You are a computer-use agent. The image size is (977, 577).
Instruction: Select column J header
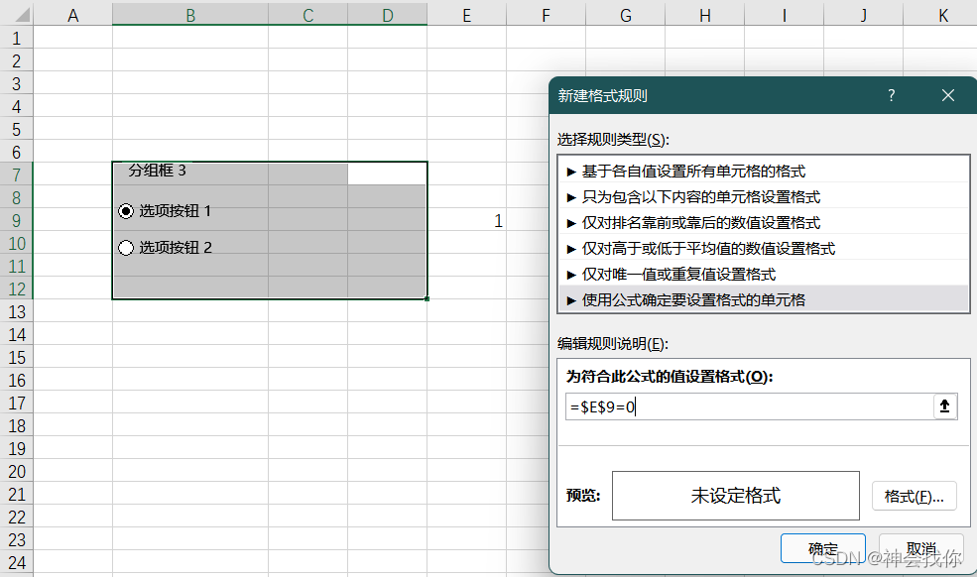click(x=864, y=15)
